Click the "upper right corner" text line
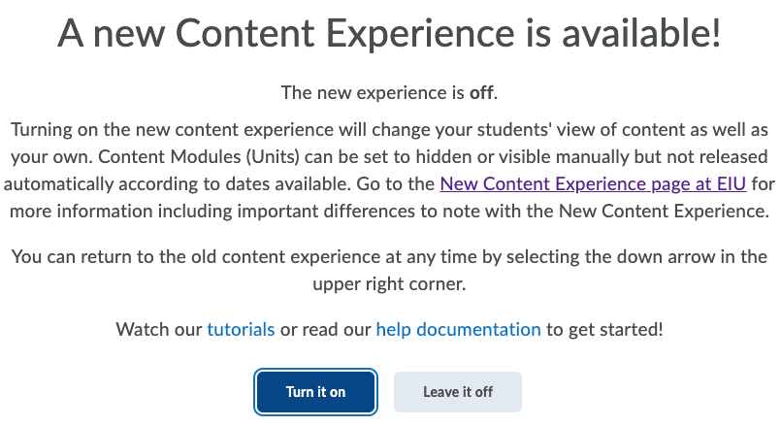The width and height of the screenshot is (781, 426). 390,283
